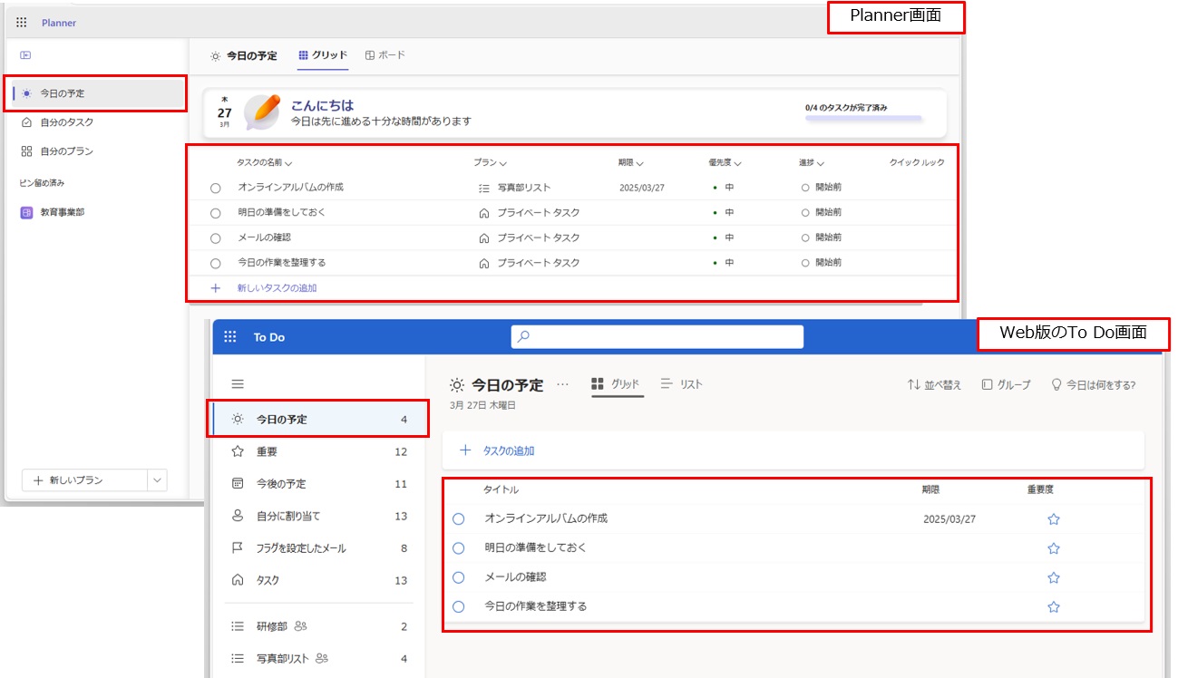1178x678 pixels.
Task: Click the 開始前 progress circle for メールの確認
Action: coord(805,238)
